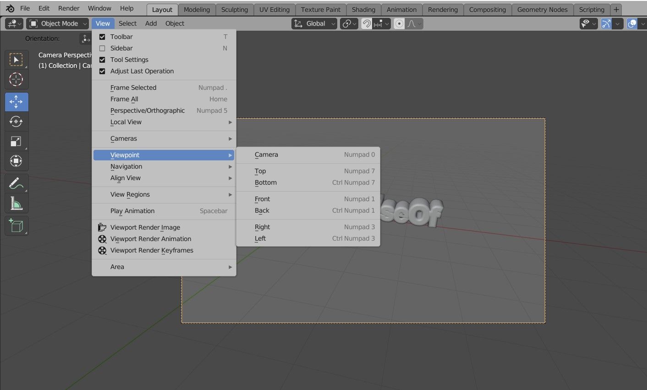Switch to the Animation workspace tab
This screenshot has width=647, height=390.
[402, 10]
